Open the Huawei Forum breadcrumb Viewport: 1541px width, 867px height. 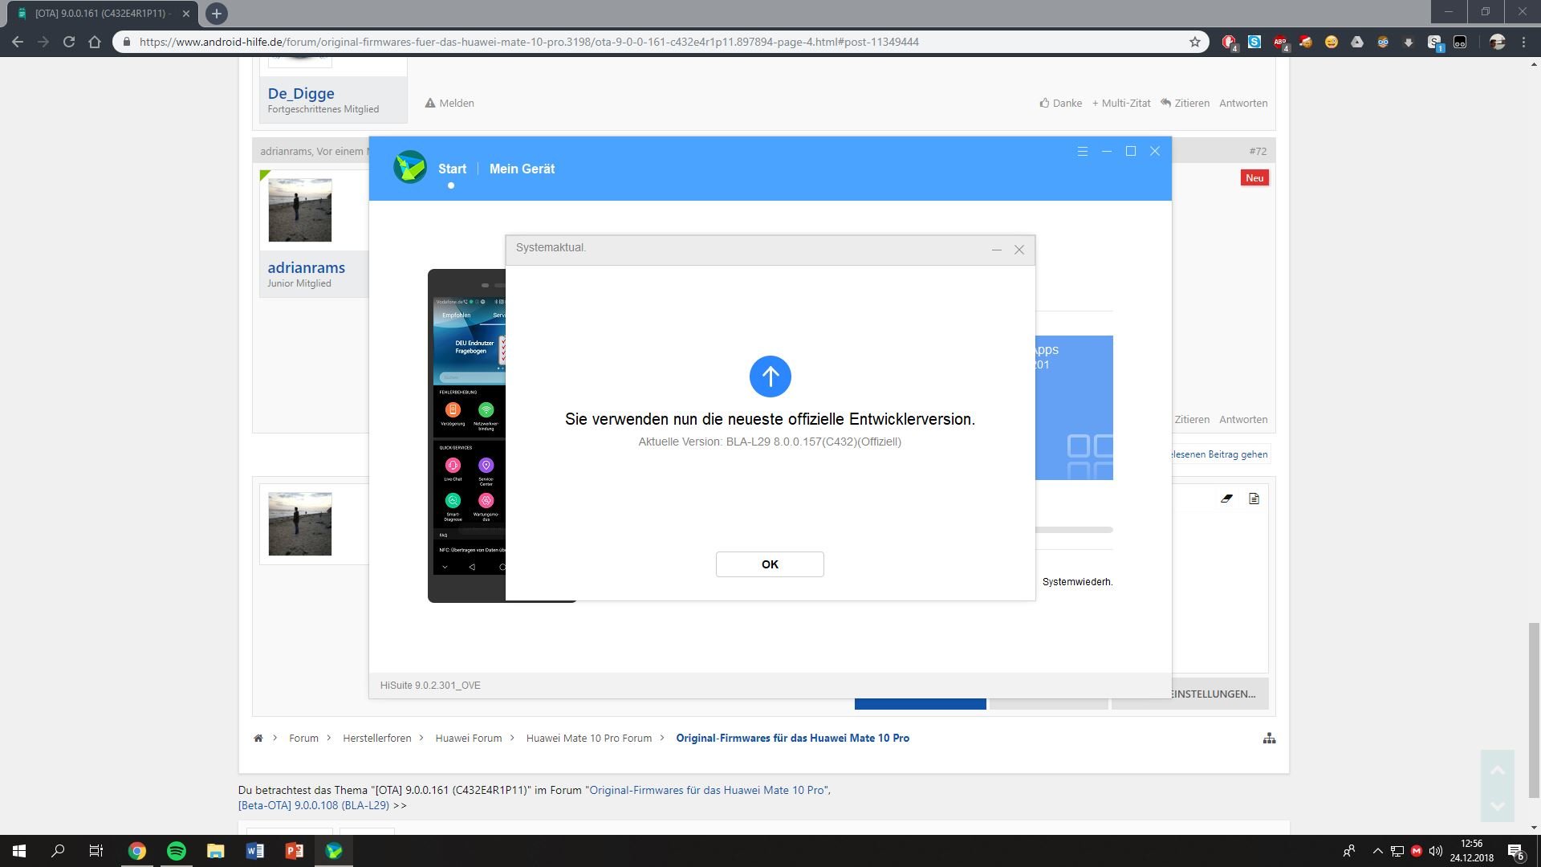click(469, 738)
